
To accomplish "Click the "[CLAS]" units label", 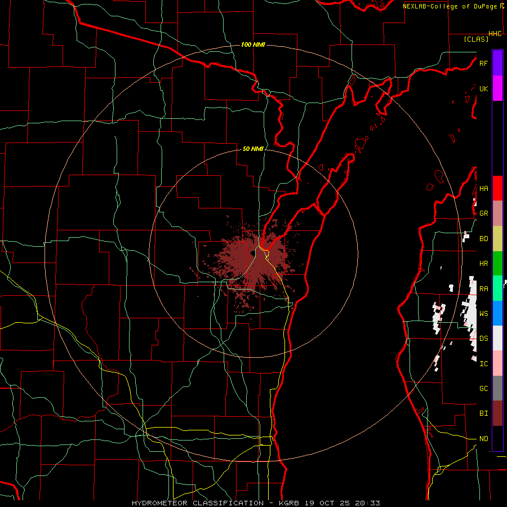I will (476, 39).
